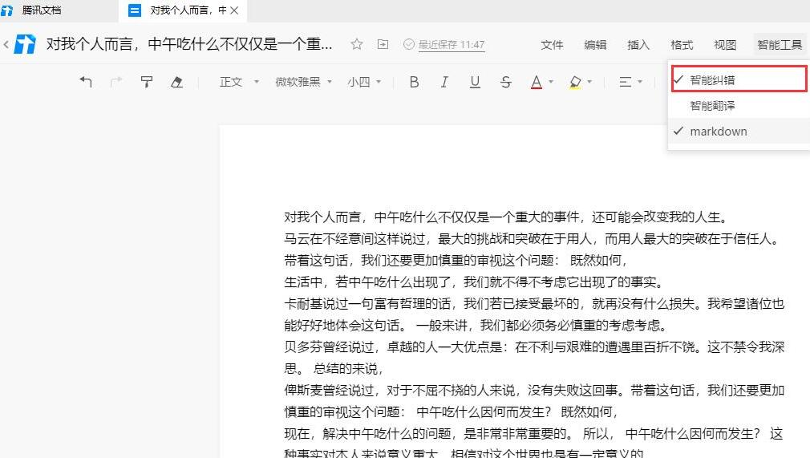Image resolution: width=810 pixels, height=458 pixels.
Task: Open the 编辑 menu
Action: point(595,45)
